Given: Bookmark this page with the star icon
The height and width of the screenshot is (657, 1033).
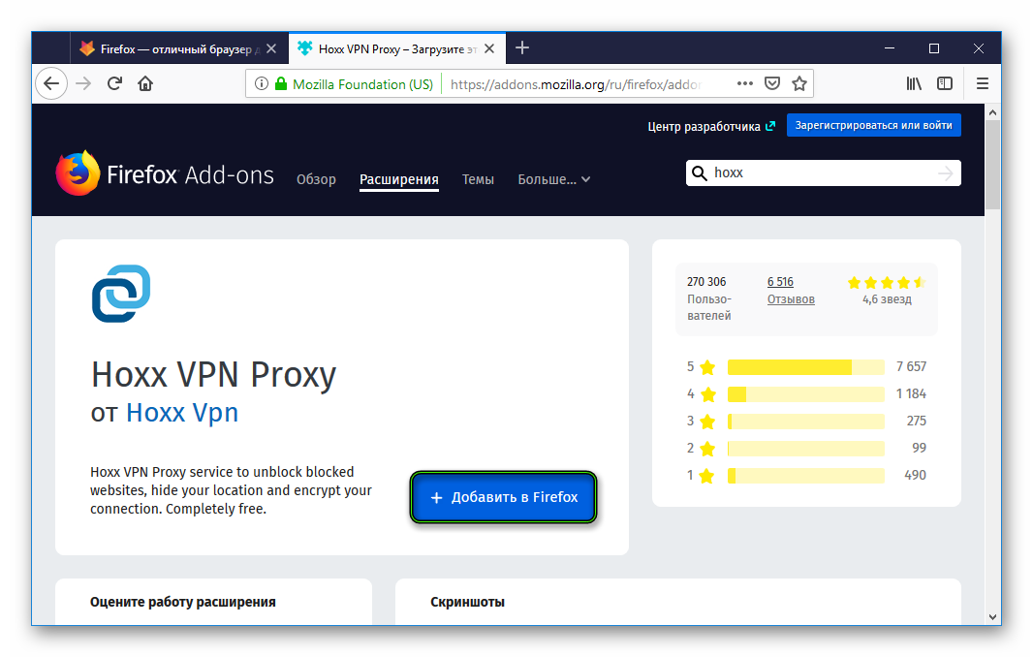Looking at the screenshot, I should [798, 83].
